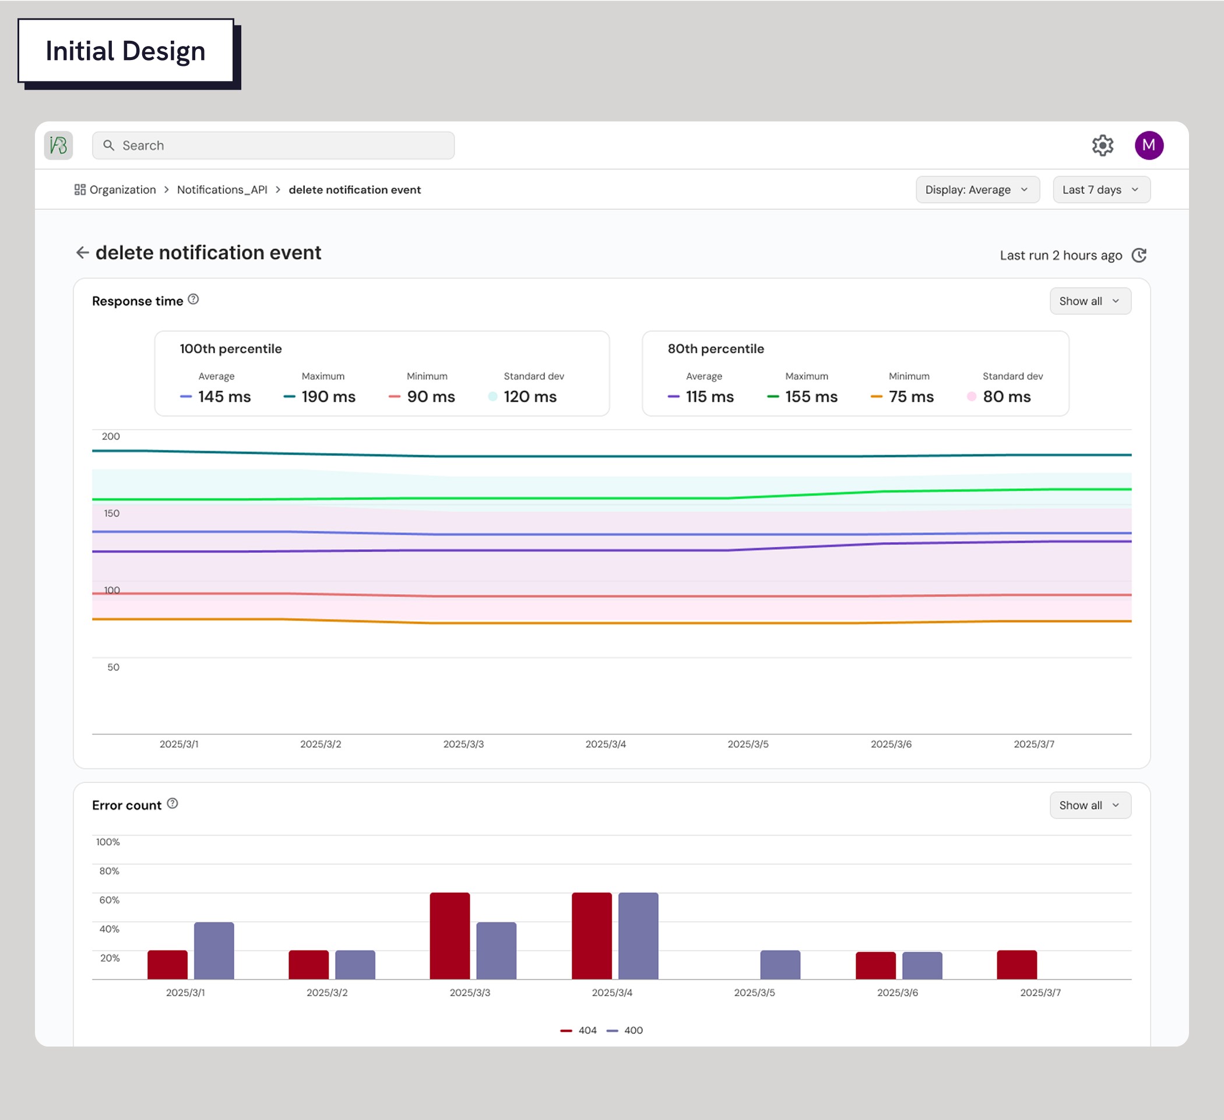Screen dimensions: 1224x1120
Task: Click the tallest red 404 bar on 2025/3/3
Action: tap(449, 935)
